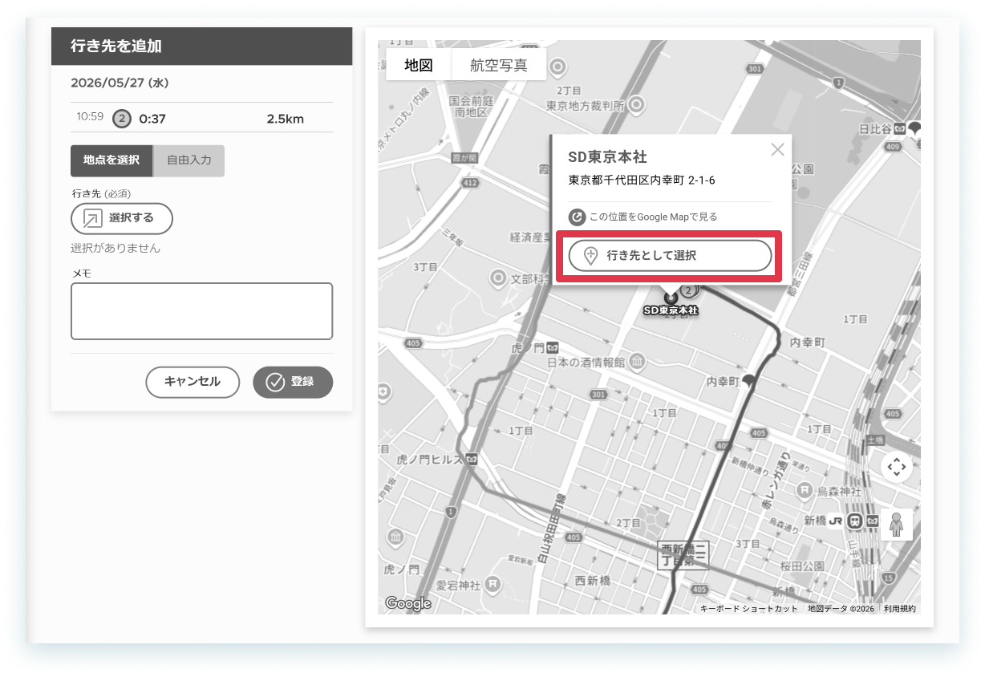Viewport: 985px width, 677px height.
Task: Close the SD東京本社 info popup
Action: 777,149
